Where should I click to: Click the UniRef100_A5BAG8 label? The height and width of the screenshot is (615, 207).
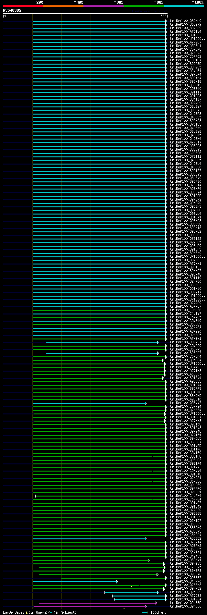click(x=186, y=146)
